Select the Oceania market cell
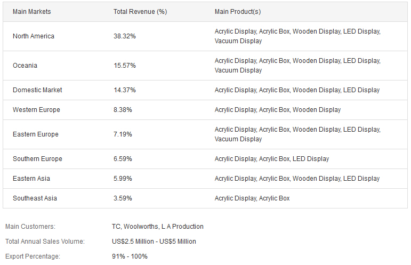 pyautogui.click(x=25, y=66)
